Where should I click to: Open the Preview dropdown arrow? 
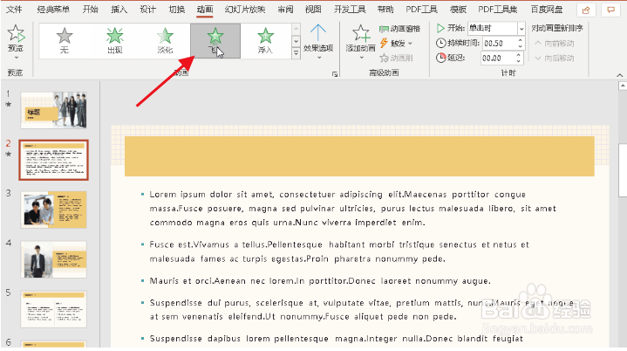[16, 58]
